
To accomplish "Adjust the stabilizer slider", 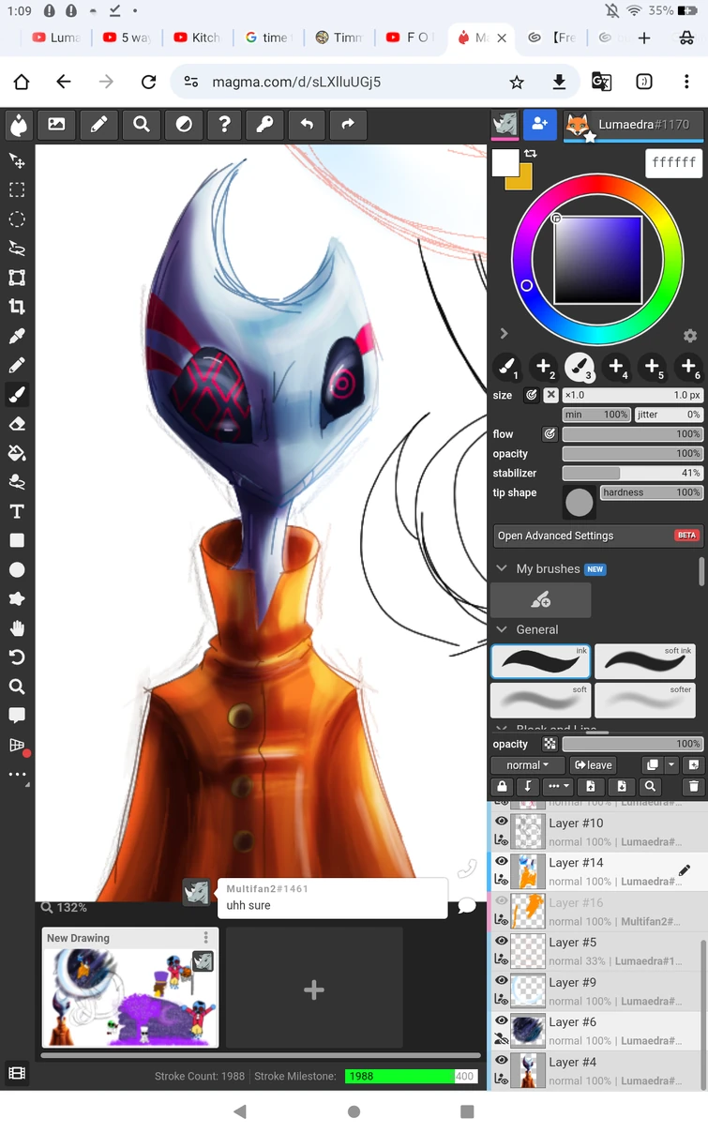I will pos(632,473).
